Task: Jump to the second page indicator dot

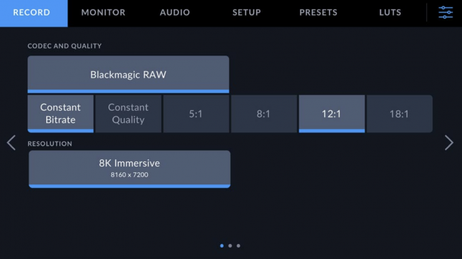Action: (230, 246)
